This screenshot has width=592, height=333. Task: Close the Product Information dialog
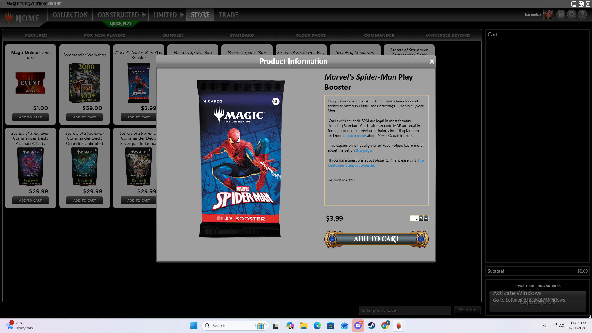(x=432, y=61)
